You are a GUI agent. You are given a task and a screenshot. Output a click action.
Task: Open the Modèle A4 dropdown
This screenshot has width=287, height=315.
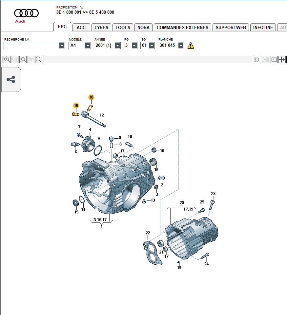point(88,46)
